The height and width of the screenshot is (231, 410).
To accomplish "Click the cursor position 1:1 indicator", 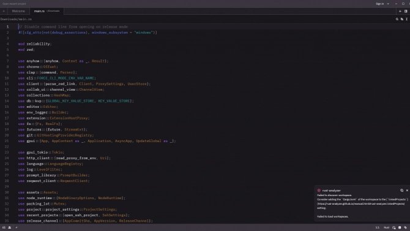I will point(378,227).
